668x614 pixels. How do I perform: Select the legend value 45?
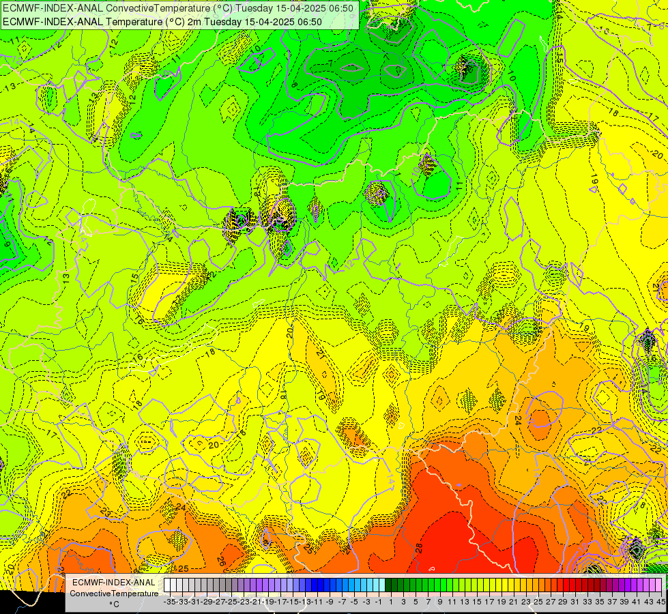click(660, 602)
